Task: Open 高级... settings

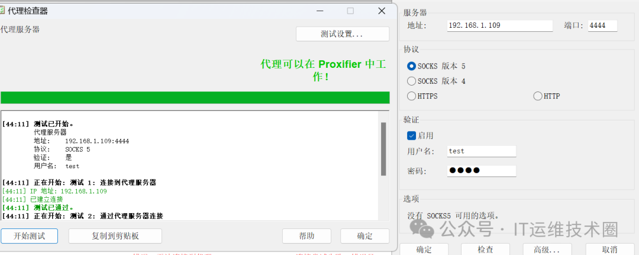Action: [x=547, y=249]
